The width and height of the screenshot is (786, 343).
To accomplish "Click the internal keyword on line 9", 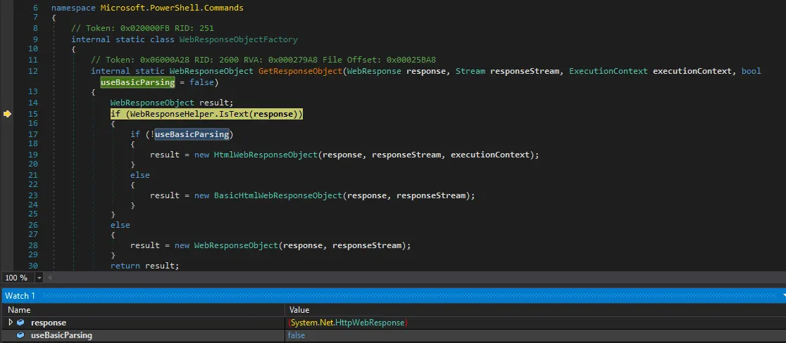I will point(91,39).
